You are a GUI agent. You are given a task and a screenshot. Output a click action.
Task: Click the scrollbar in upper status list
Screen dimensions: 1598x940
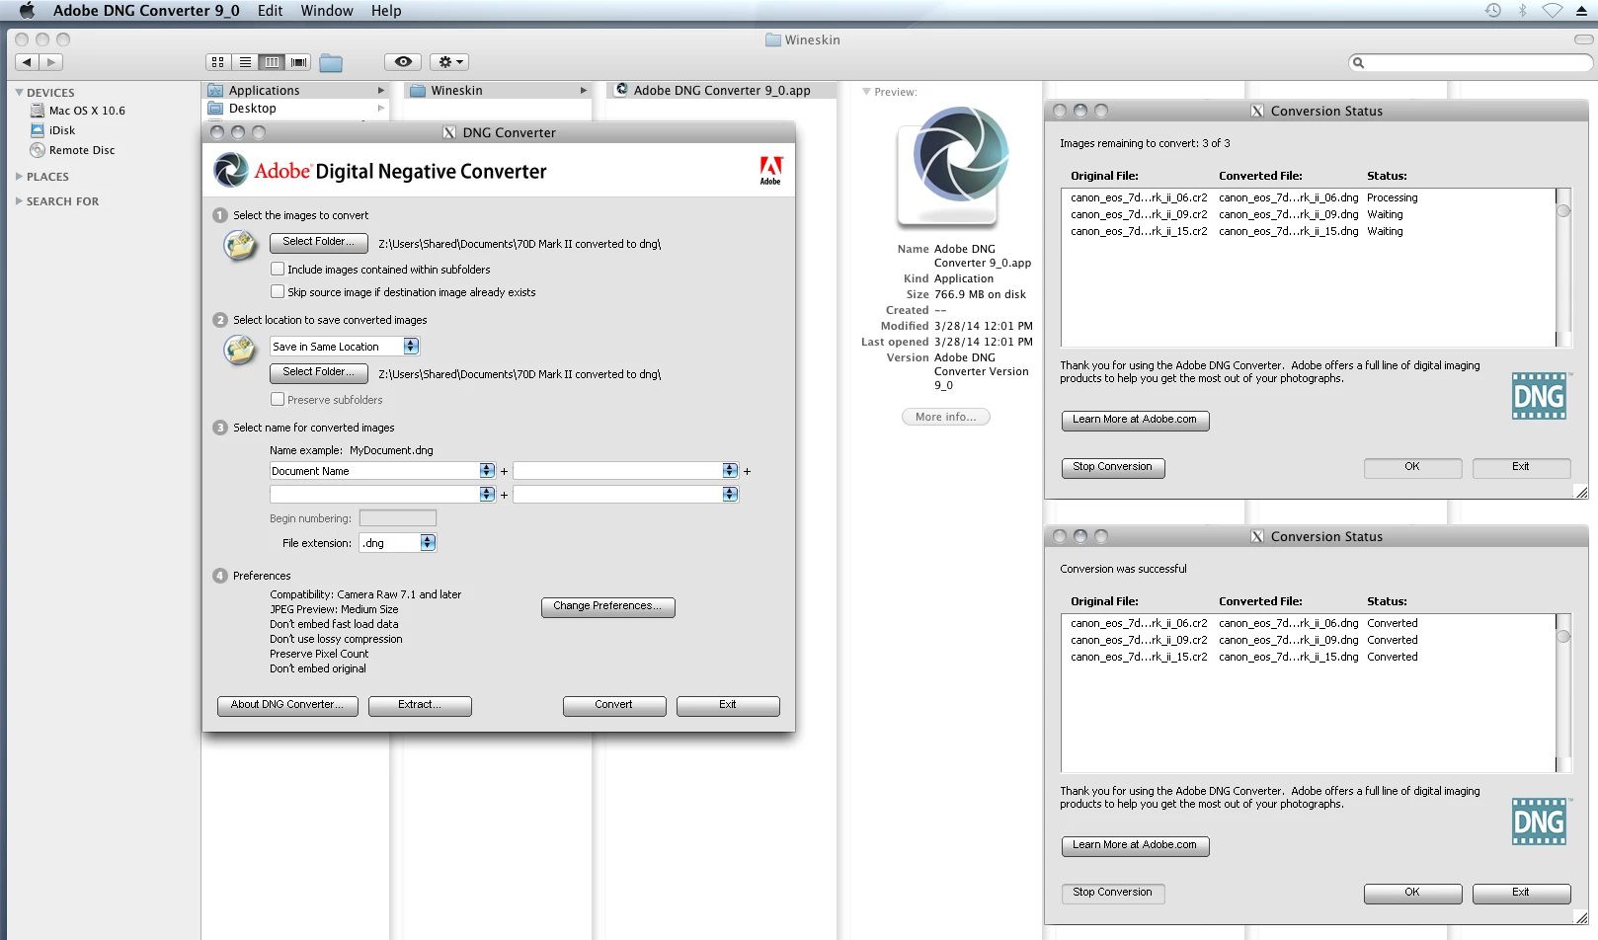pyautogui.click(x=1563, y=268)
